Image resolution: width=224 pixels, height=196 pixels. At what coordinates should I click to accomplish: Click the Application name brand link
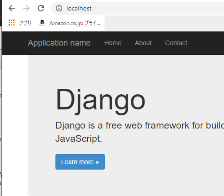[59, 43]
